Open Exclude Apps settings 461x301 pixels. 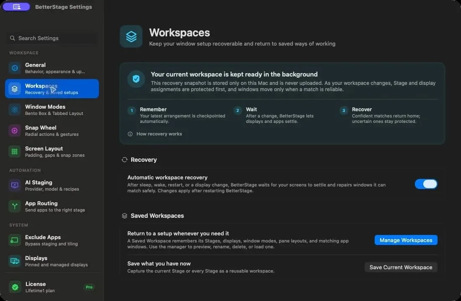point(52,240)
